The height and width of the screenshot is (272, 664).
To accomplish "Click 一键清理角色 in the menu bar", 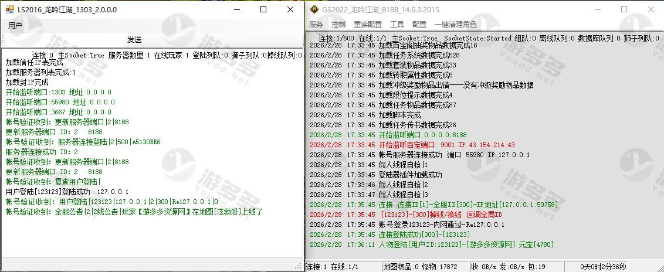I will click(x=456, y=25).
